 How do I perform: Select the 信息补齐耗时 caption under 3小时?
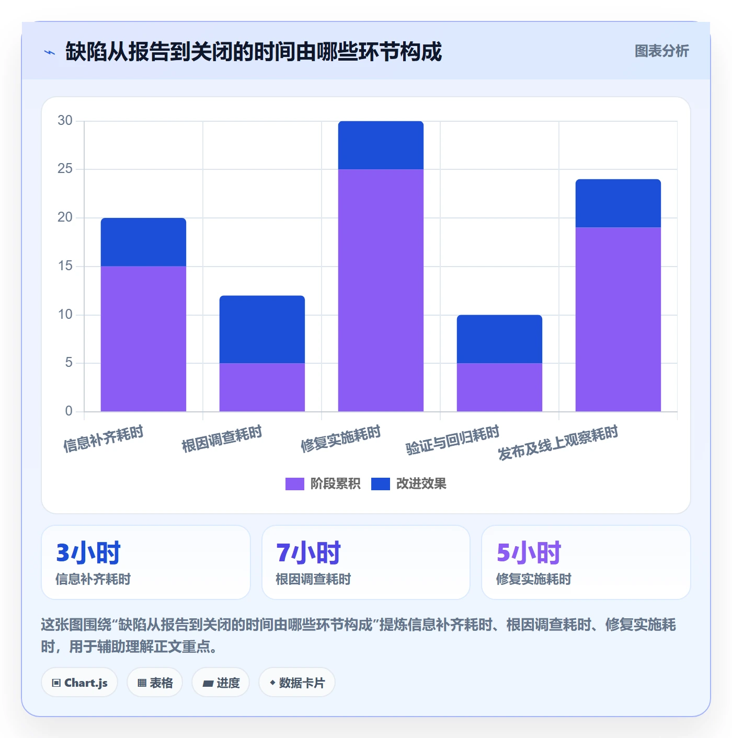(x=93, y=579)
